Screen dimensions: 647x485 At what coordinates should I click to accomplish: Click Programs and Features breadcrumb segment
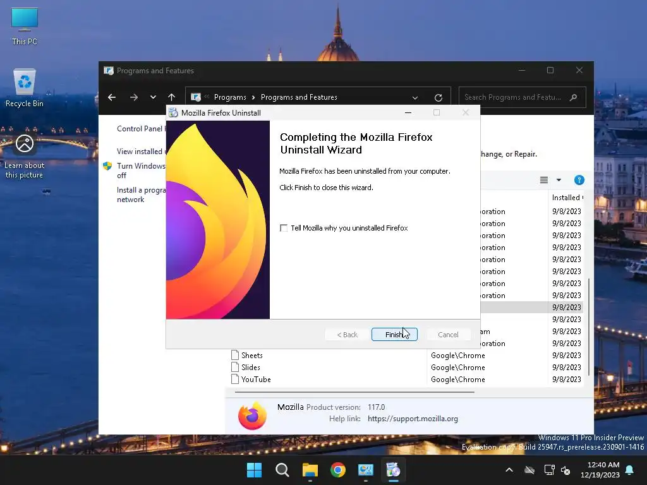[299, 97]
